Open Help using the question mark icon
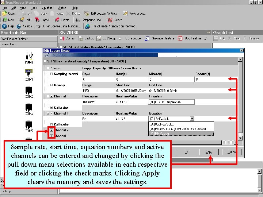The width and height of the screenshot is (263, 197). pyautogui.click(x=4, y=26)
